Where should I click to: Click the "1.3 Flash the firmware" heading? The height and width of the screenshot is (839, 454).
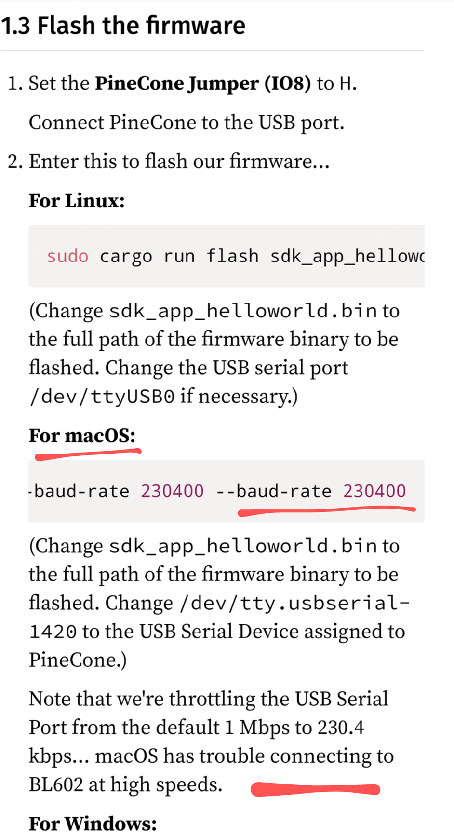tap(123, 26)
